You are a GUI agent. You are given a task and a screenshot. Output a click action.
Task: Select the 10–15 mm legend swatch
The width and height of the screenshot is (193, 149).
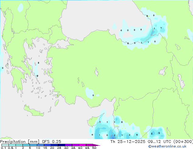click(40, 145)
